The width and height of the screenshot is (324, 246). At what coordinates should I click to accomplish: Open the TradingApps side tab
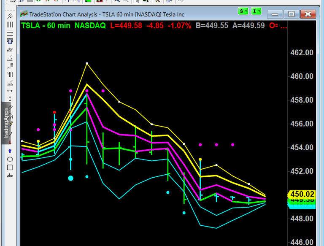click(x=6, y=123)
